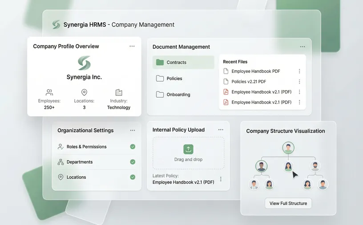Screen dimensions: 363x225
Task: Open Roles & Permissions settings
Action: coord(97,147)
